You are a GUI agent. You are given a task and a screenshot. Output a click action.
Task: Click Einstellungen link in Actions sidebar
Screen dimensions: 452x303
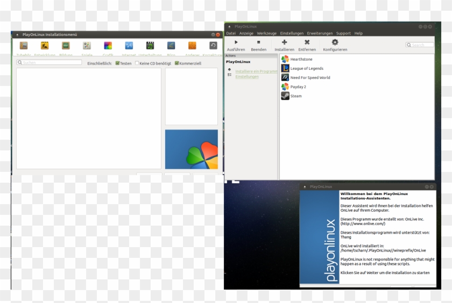coord(247,76)
